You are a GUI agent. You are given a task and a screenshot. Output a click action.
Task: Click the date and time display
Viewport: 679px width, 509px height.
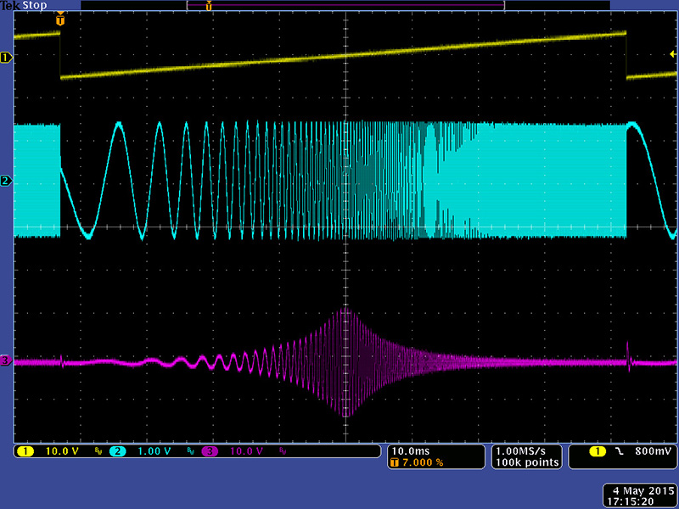(639, 496)
